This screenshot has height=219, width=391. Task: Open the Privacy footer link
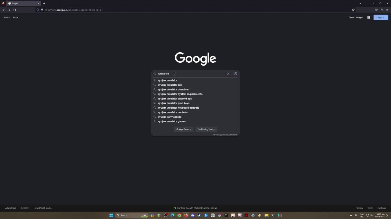point(359,208)
